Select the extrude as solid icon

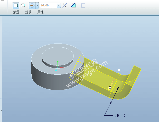(16, 5)
